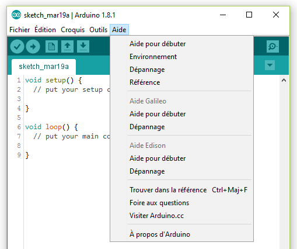Open Dépannage above Référence

[181, 70]
